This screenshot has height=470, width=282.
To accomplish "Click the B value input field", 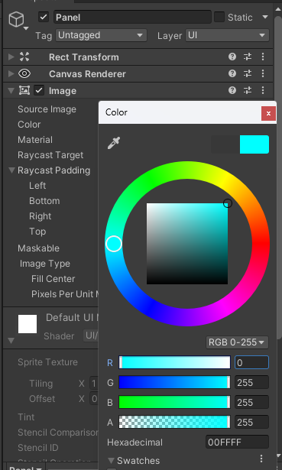I will [x=251, y=402].
